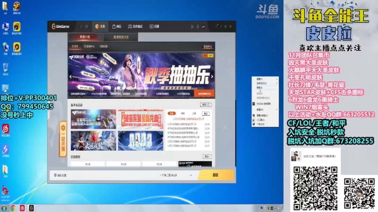Open the 商店 store tab in WeGame
The width and height of the screenshot is (378, 212).
(117, 26)
